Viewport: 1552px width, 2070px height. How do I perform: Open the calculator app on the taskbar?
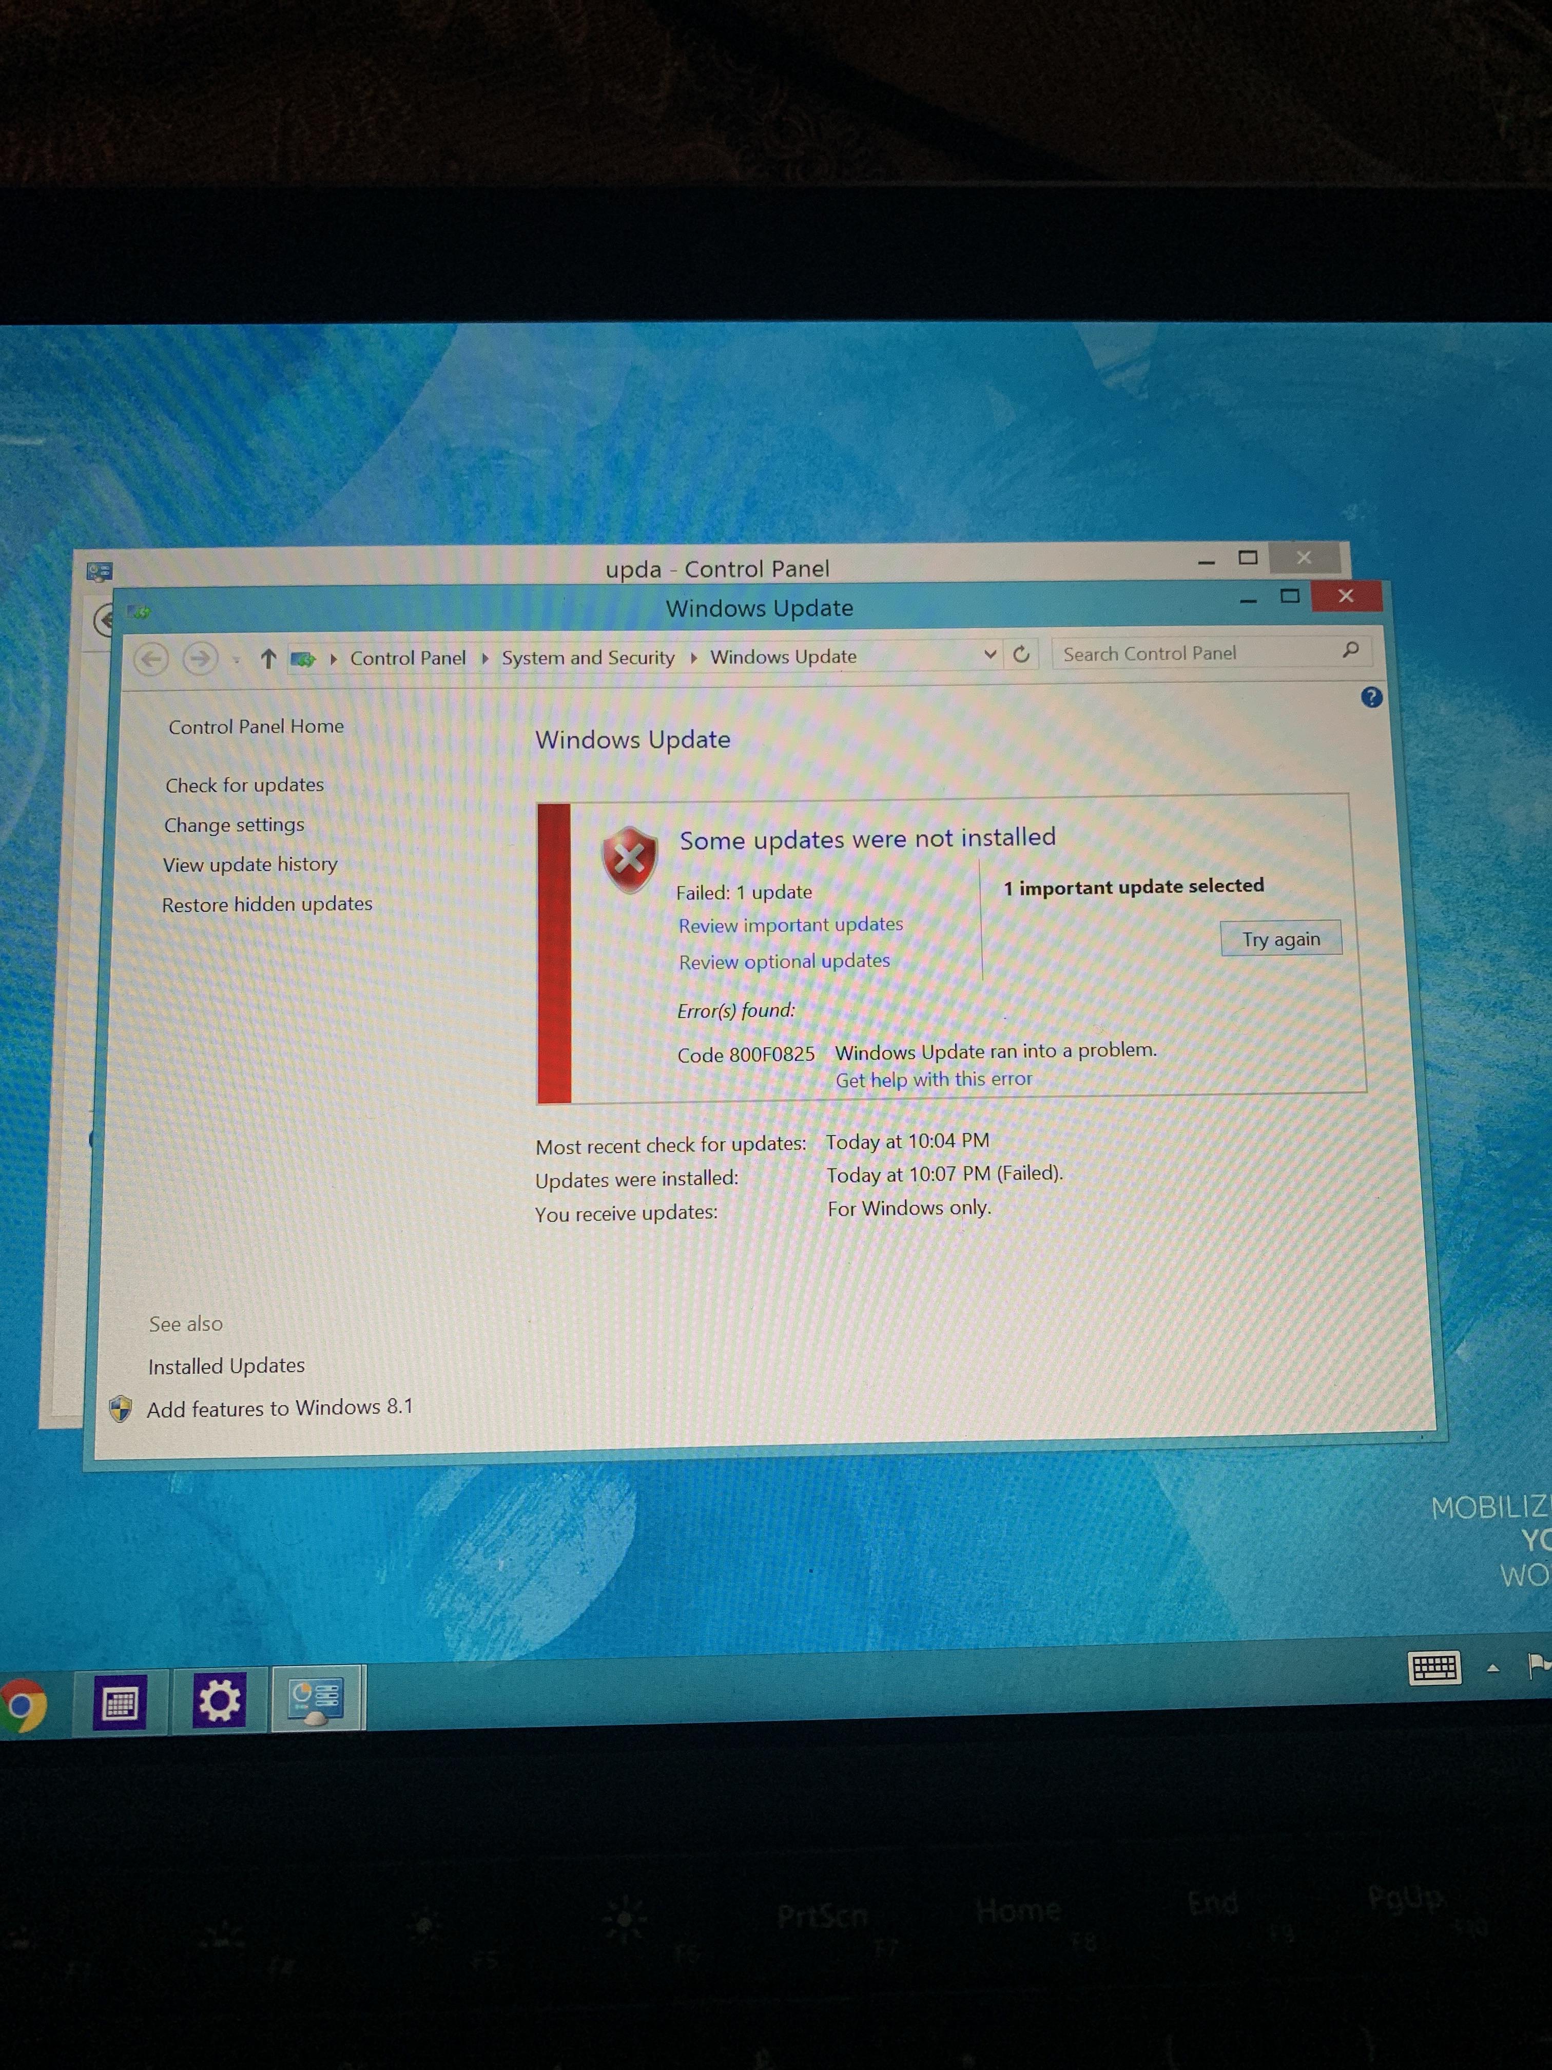click(x=120, y=1702)
